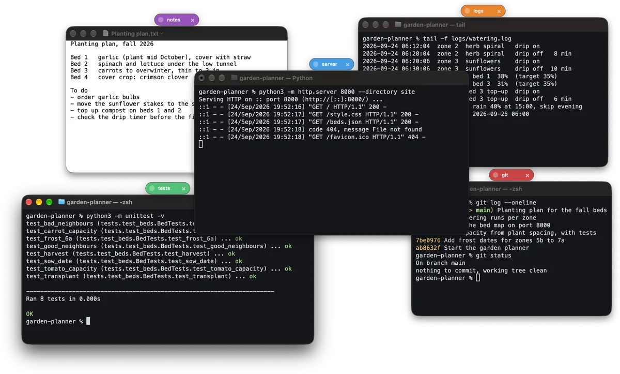Select the git tag label
The height and width of the screenshot is (374, 620).
(x=505, y=175)
